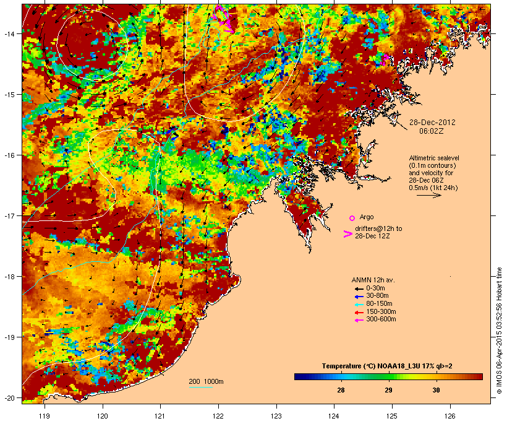This screenshot has height=421, width=507.
Task: Click the 126 longitude axis label
Action: [449, 416]
